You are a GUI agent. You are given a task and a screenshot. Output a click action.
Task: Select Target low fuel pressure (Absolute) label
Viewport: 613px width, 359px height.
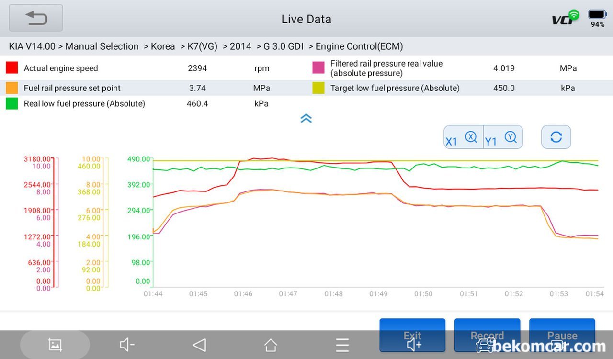point(395,88)
